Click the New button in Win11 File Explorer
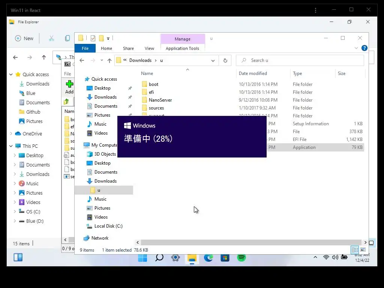Viewport: 384px width, 288px height. [x=24, y=39]
